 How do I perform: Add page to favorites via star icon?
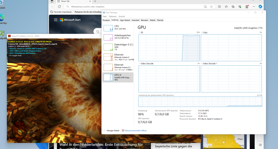211,7
